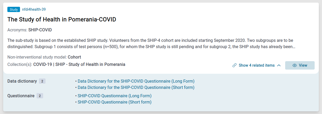This screenshot has height=114, width=322.
Task: Click the Cohort study model value
Action: click(x=74, y=57)
